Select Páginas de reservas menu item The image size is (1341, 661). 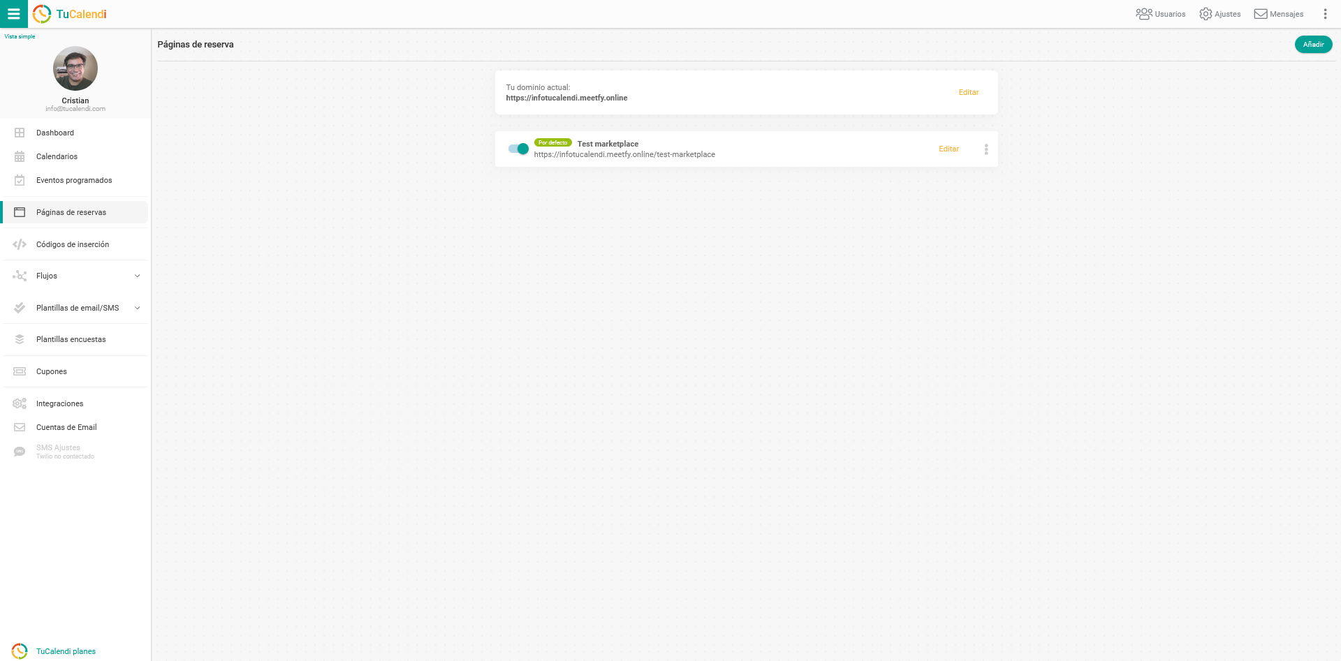point(75,212)
